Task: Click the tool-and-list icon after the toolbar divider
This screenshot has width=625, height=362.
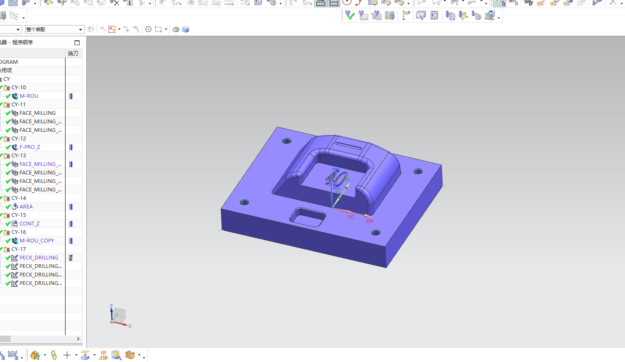Action: pyautogui.click(x=450, y=16)
